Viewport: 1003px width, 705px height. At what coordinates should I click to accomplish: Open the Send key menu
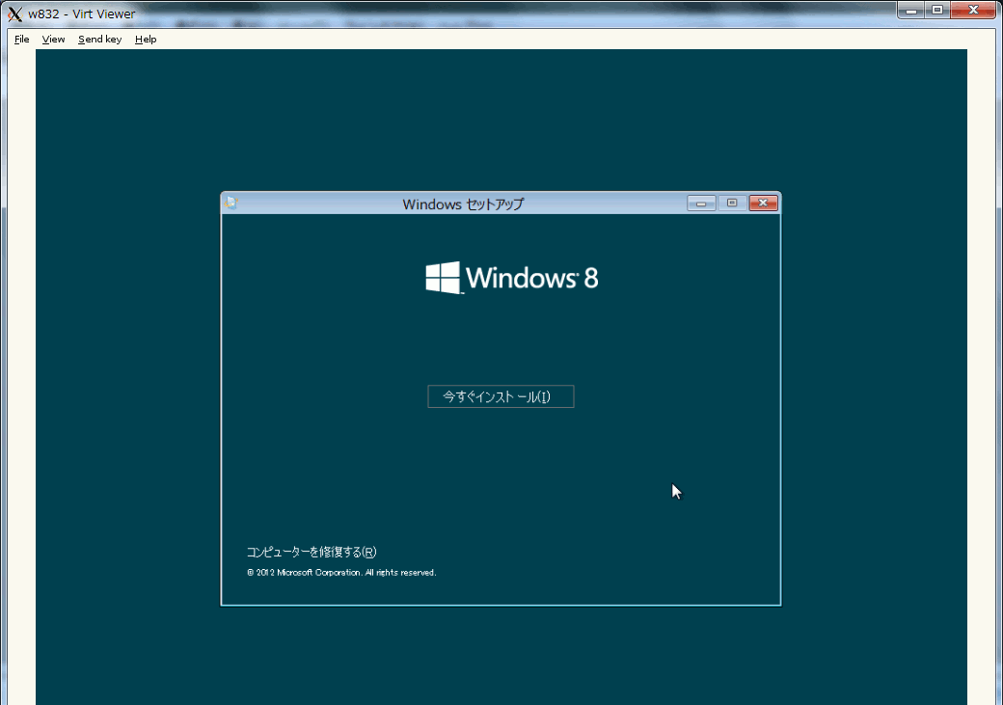(99, 39)
